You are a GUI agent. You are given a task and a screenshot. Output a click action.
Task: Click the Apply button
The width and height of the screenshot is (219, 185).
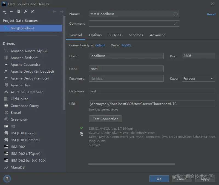205,179
